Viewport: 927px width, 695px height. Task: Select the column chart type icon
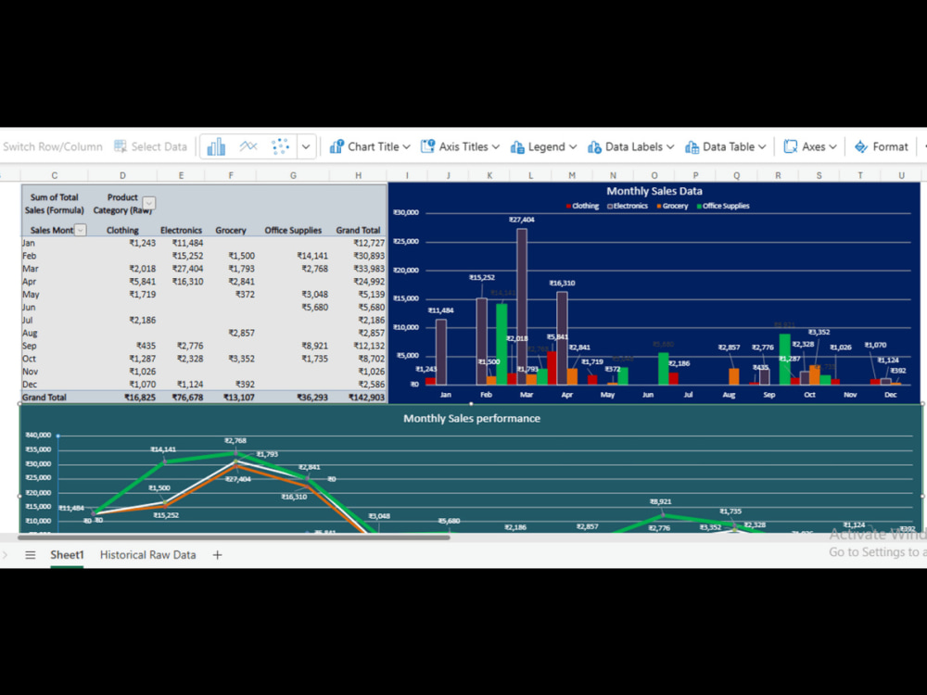(x=216, y=146)
